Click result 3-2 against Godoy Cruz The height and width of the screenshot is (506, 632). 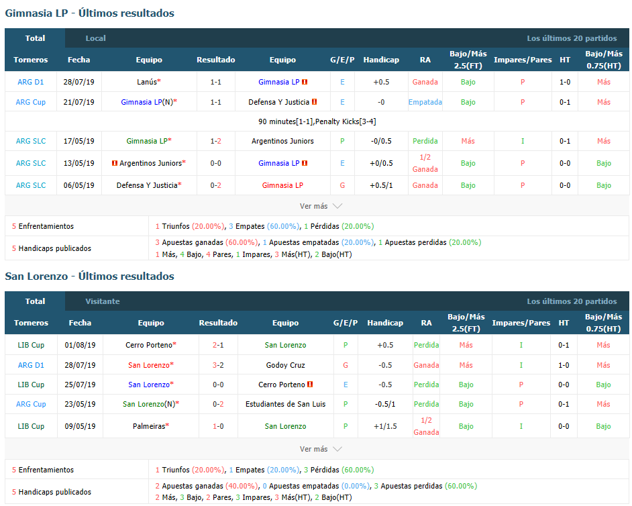click(218, 365)
